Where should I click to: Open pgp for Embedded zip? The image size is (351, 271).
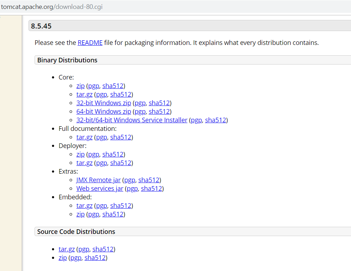(94, 214)
